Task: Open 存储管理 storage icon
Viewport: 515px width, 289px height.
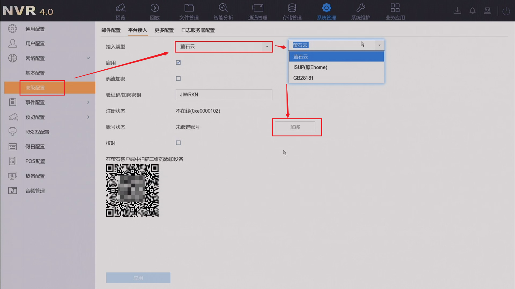Action: point(292,8)
